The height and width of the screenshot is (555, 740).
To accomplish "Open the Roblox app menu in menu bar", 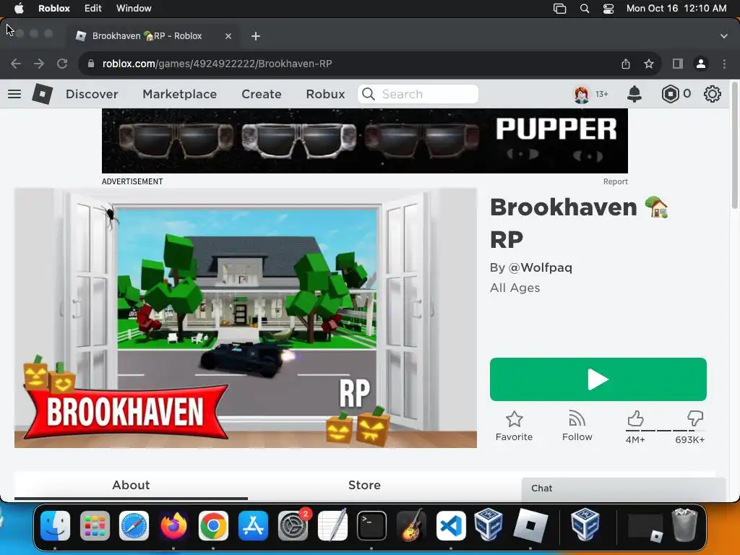I will (54, 8).
